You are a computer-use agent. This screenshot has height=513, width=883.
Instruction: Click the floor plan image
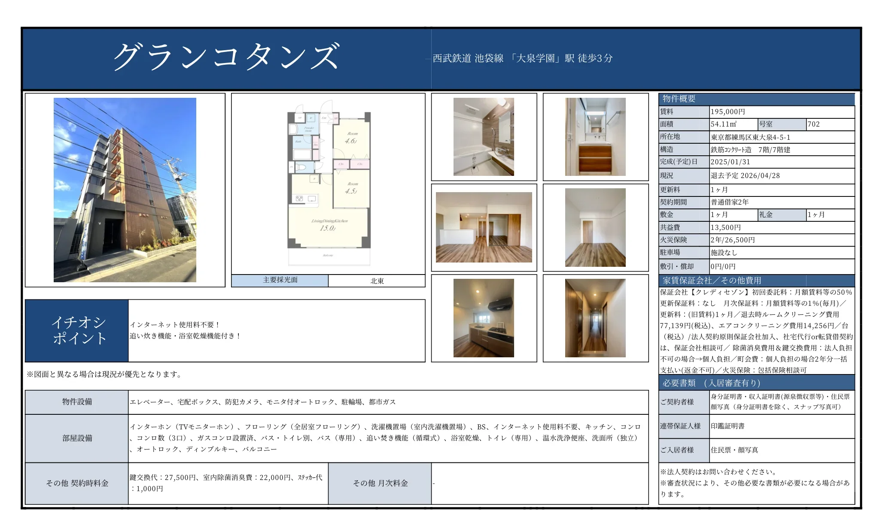329,184
